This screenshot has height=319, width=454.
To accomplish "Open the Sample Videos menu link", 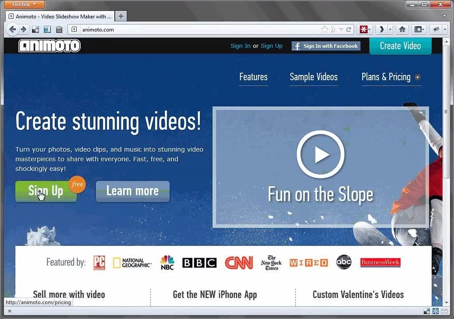I will click(x=313, y=77).
